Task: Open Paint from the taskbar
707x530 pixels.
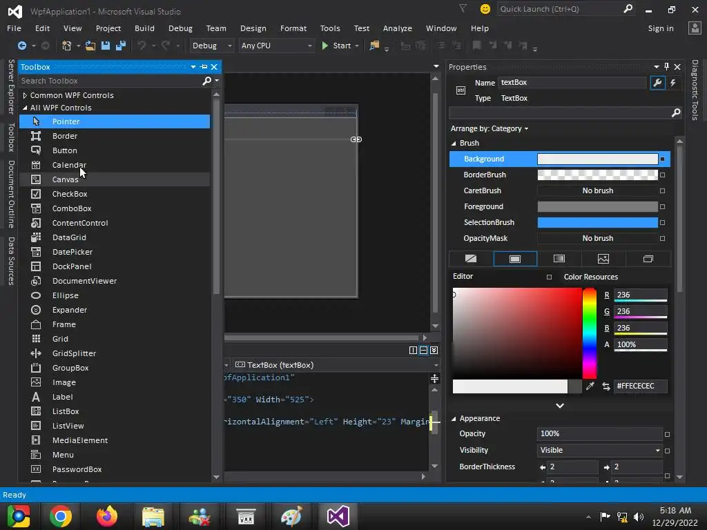Action: [x=292, y=516]
